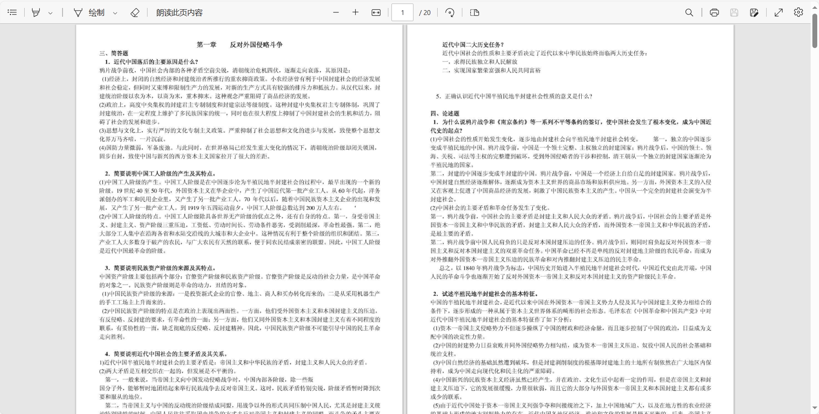Open PDF viewer settings gear
The height and width of the screenshot is (414, 819).
pos(798,12)
